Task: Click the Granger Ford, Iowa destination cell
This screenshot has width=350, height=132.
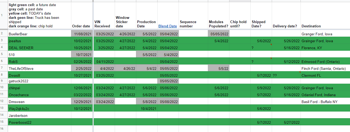Action: [317, 34]
